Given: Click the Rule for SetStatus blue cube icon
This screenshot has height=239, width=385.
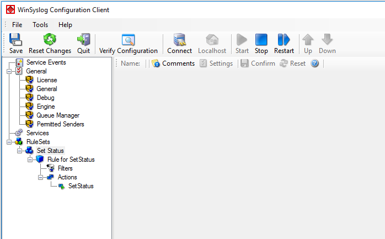Looking at the screenshot, I should point(40,160).
